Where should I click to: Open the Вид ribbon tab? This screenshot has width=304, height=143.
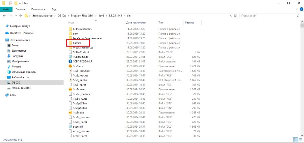click(x=54, y=9)
